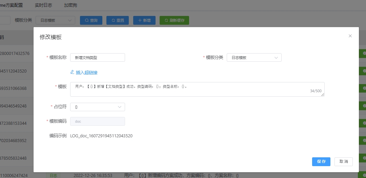Open the me方案配置 tab in the background
The image size is (366, 178).
12,5
